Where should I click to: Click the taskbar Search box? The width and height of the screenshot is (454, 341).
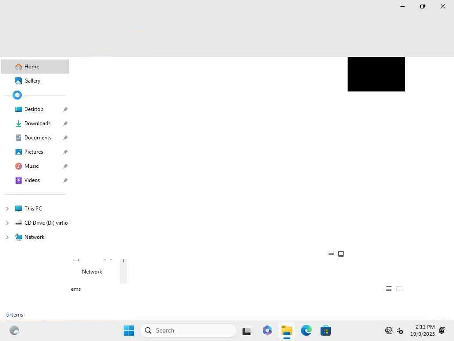pos(188,330)
